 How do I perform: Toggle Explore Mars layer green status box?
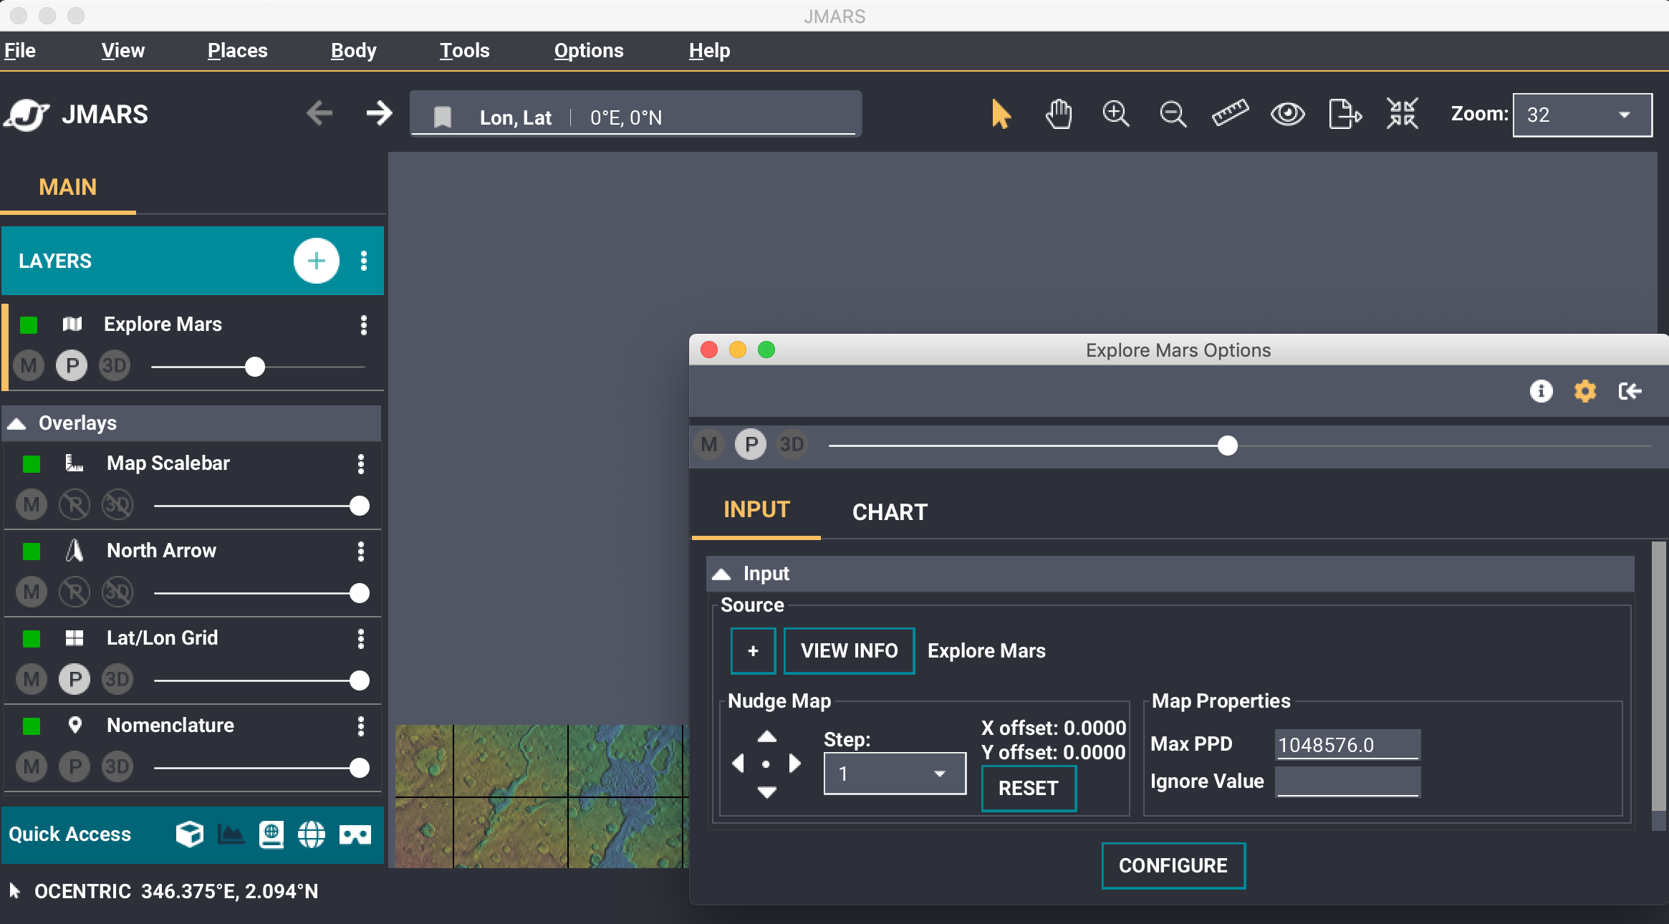pos(29,324)
